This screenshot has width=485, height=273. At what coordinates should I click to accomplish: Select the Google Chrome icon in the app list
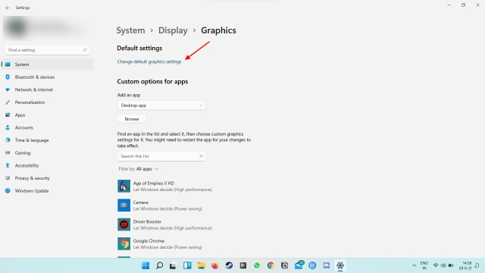(124, 244)
